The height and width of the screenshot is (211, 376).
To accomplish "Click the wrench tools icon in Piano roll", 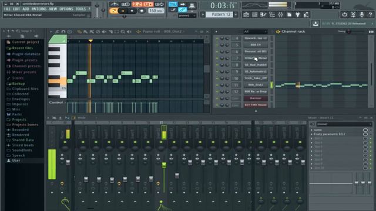I will tap(58, 32).
